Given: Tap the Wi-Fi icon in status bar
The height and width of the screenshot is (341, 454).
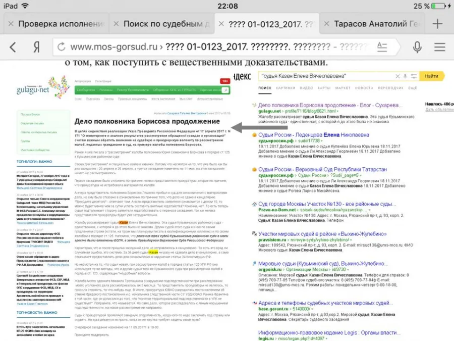Looking at the screenshot, I should pyautogui.click(x=25, y=6).
